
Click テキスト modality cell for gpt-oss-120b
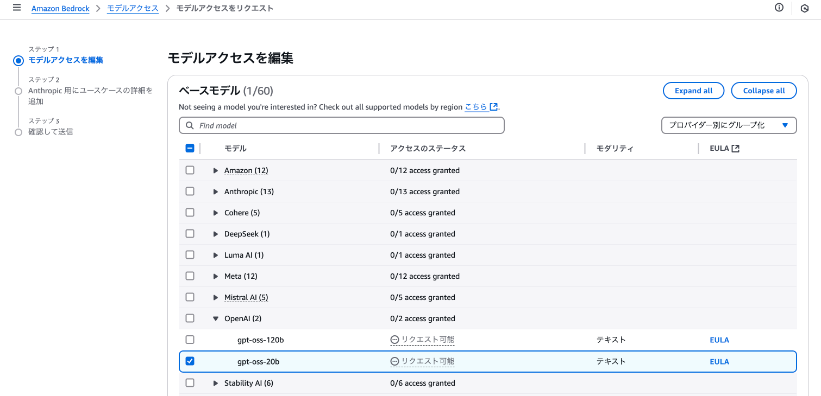click(611, 340)
